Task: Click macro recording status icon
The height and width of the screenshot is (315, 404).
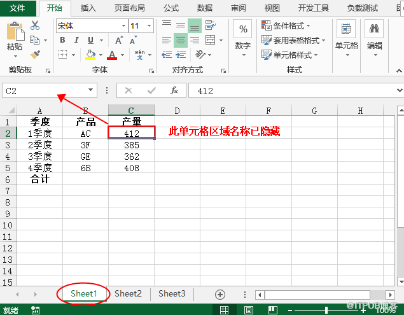Action: [35, 310]
